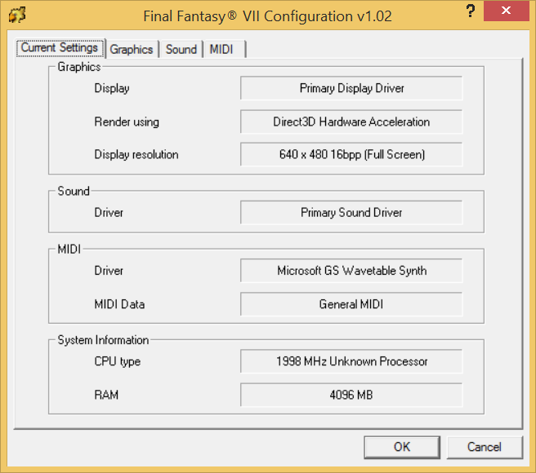Click the question mark help button
Screen dimensions: 536x473
471,11
